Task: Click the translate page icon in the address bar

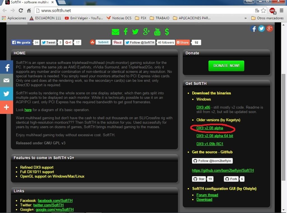Action: pos(257,10)
